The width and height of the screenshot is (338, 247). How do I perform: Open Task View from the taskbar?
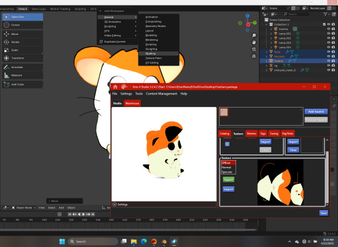click(x=124, y=241)
